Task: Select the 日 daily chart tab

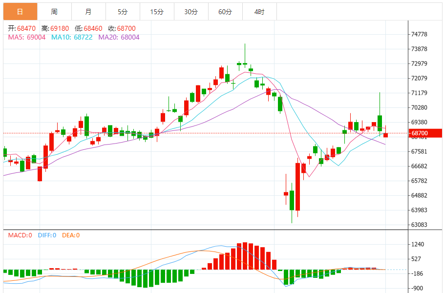Action: [20, 12]
